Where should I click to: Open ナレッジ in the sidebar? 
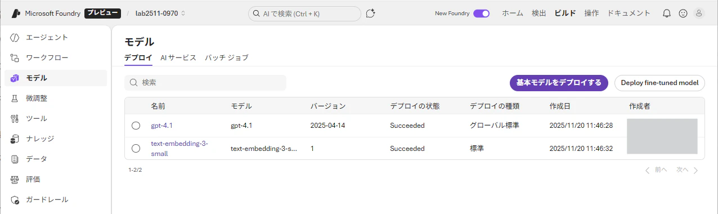(56, 139)
